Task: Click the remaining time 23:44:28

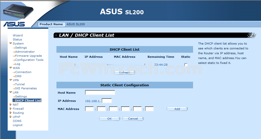Action: pyautogui.click(x=161, y=65)
